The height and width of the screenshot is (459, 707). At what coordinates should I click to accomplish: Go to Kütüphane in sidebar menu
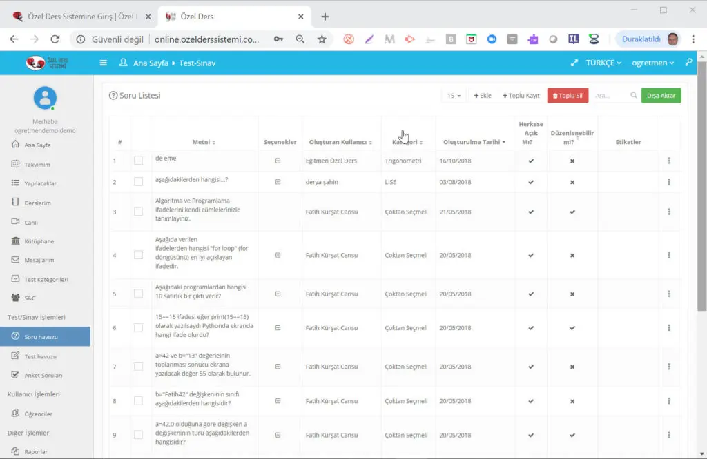39,241
